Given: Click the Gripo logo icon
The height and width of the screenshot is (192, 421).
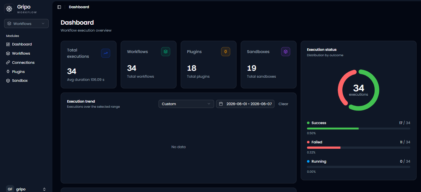Looking at the screenshot, I should [x=9, y=9].
